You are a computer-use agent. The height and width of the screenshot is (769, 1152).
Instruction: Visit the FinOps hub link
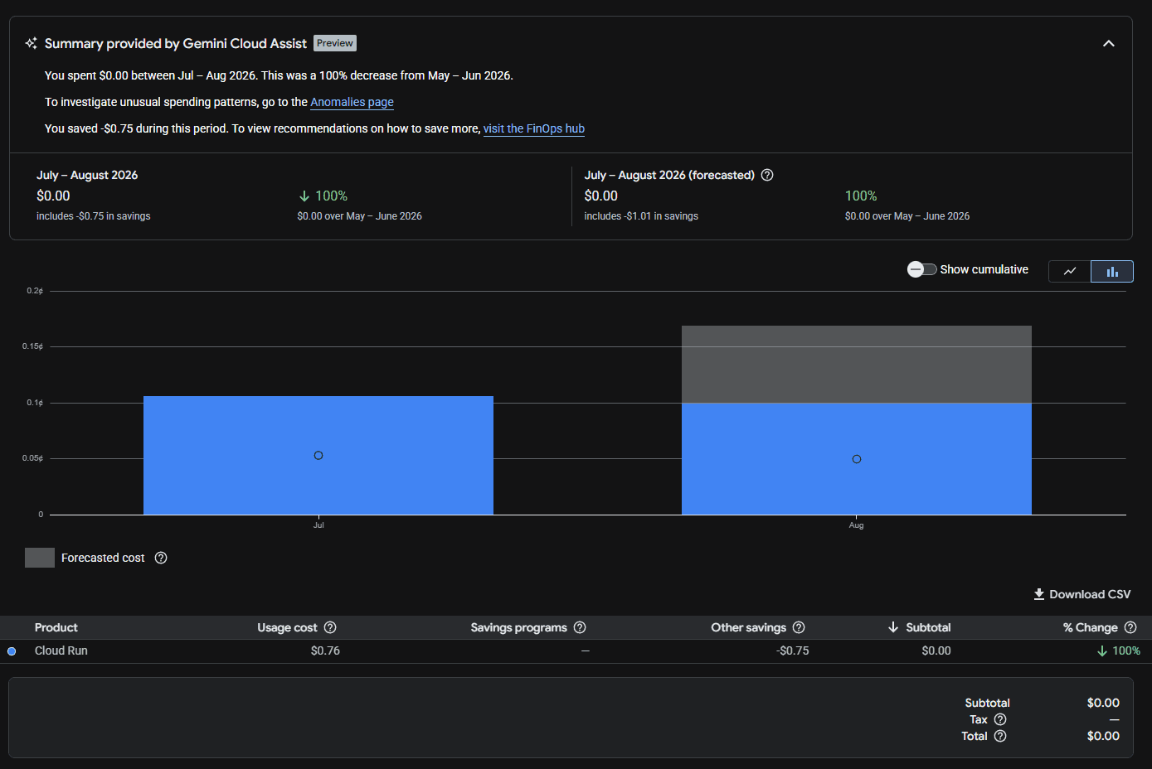click(534, 128)
